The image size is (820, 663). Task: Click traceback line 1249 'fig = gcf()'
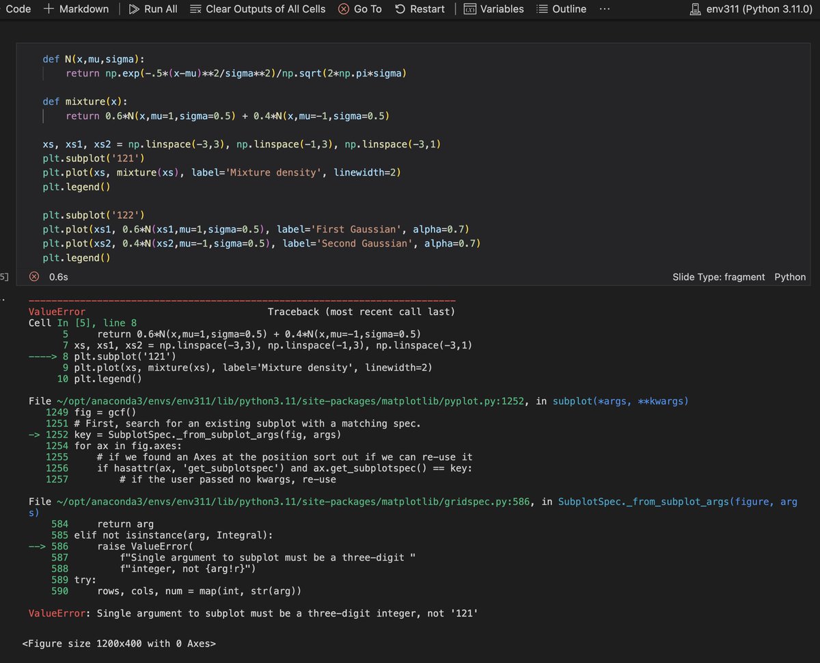pyautogui.click(x=91, y=412)
